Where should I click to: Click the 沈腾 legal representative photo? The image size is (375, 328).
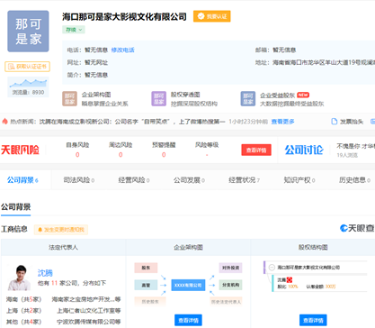[19, 278]
